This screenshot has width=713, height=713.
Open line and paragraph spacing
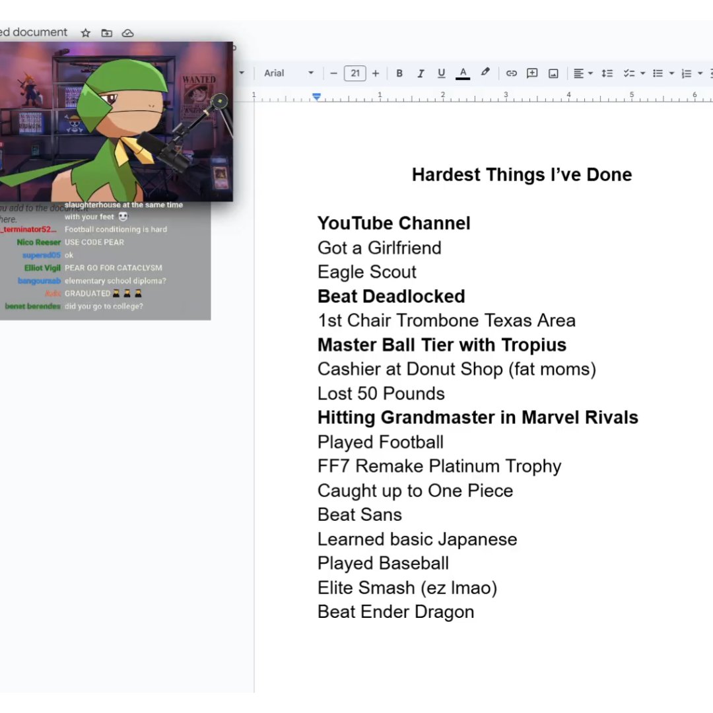[x=607, y=73]
